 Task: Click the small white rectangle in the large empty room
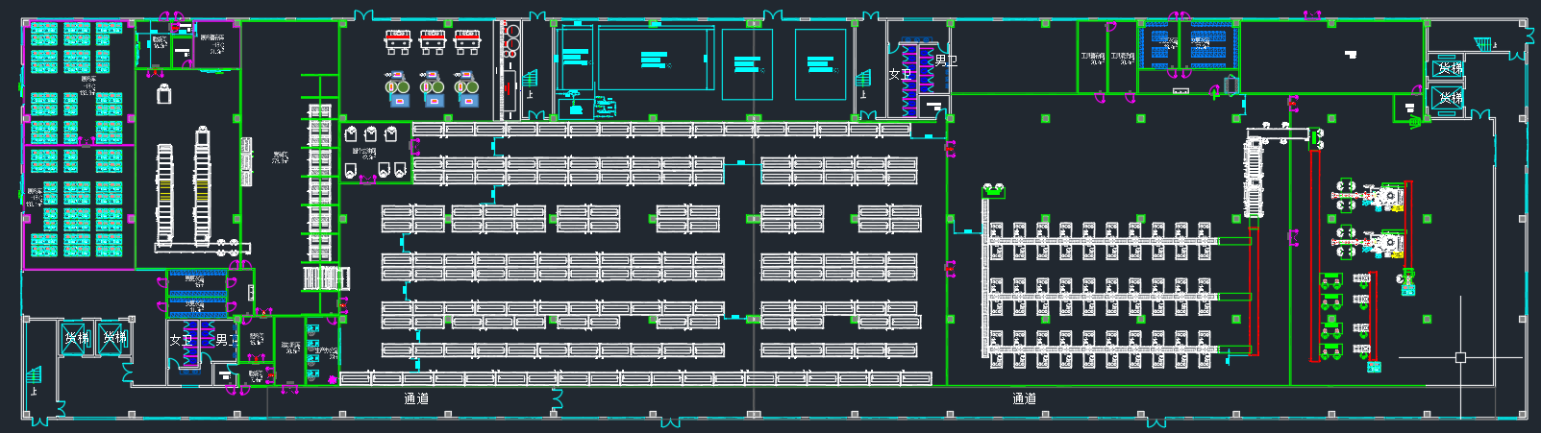[x=1351, y=55]
